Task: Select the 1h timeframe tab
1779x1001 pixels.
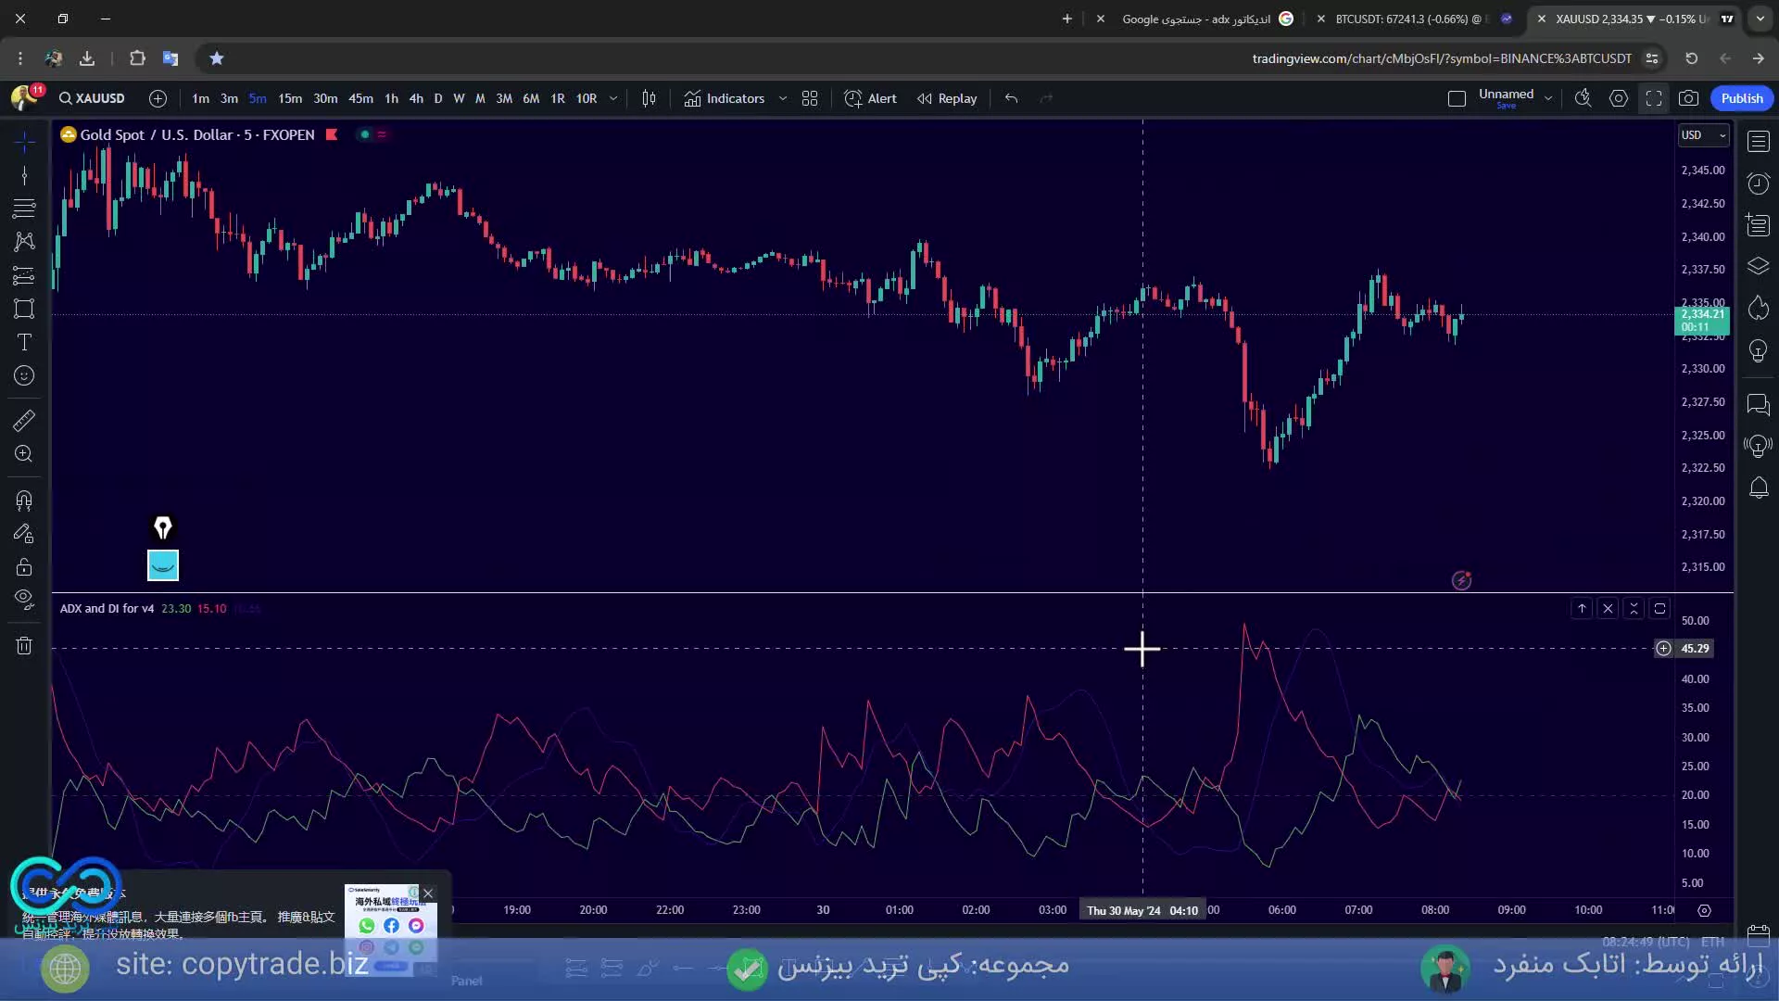Action: point(391,97)
